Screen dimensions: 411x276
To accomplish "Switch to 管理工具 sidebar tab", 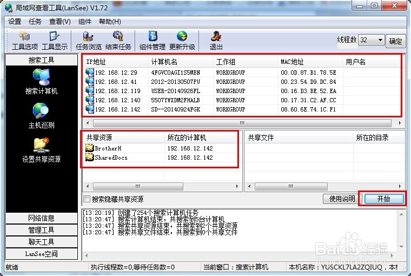I will tap(42, 230).
